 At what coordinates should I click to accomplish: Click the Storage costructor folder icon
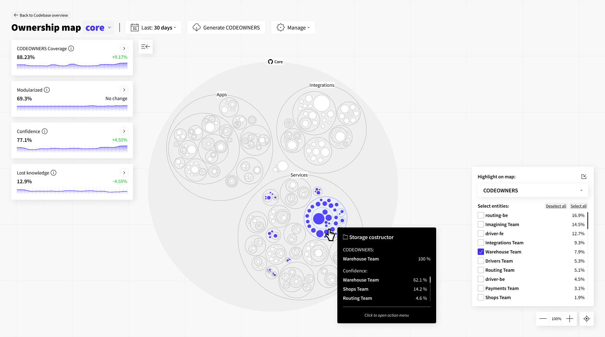[x=345, y=237]
